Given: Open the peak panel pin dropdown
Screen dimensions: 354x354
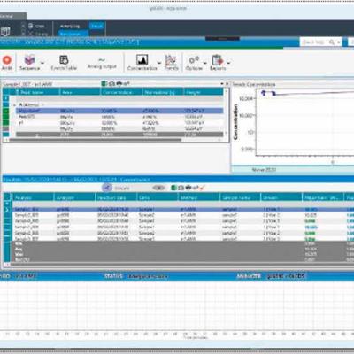Looking at the screenshot, I should pos(222,84).
